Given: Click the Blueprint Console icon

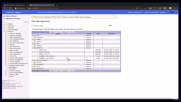Looking at the screenshot, I should click(x=4, y=18).
